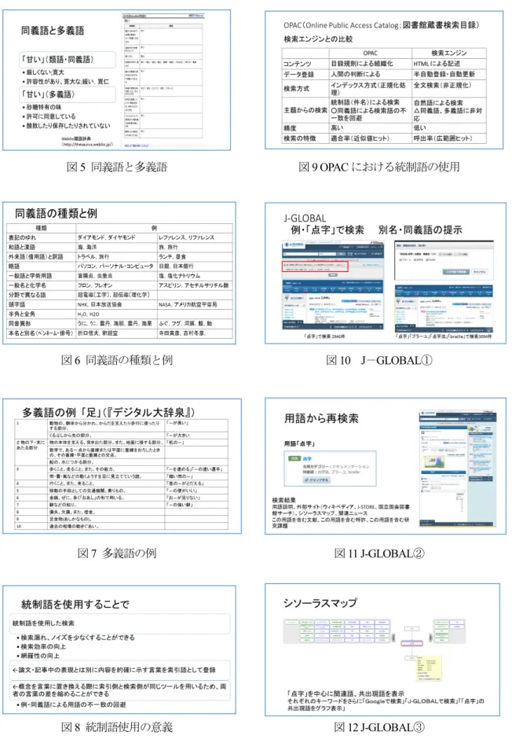
Task: Open the Weblio table thumbnail in figure 5
Action: [163, 80]
